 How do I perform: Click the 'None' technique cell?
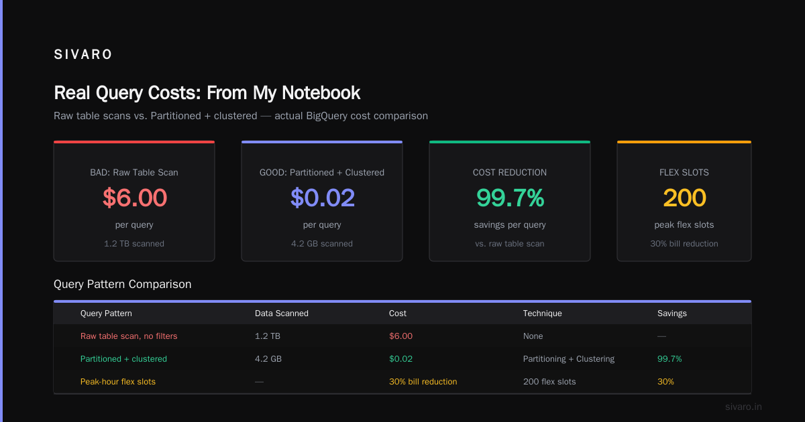533,336
